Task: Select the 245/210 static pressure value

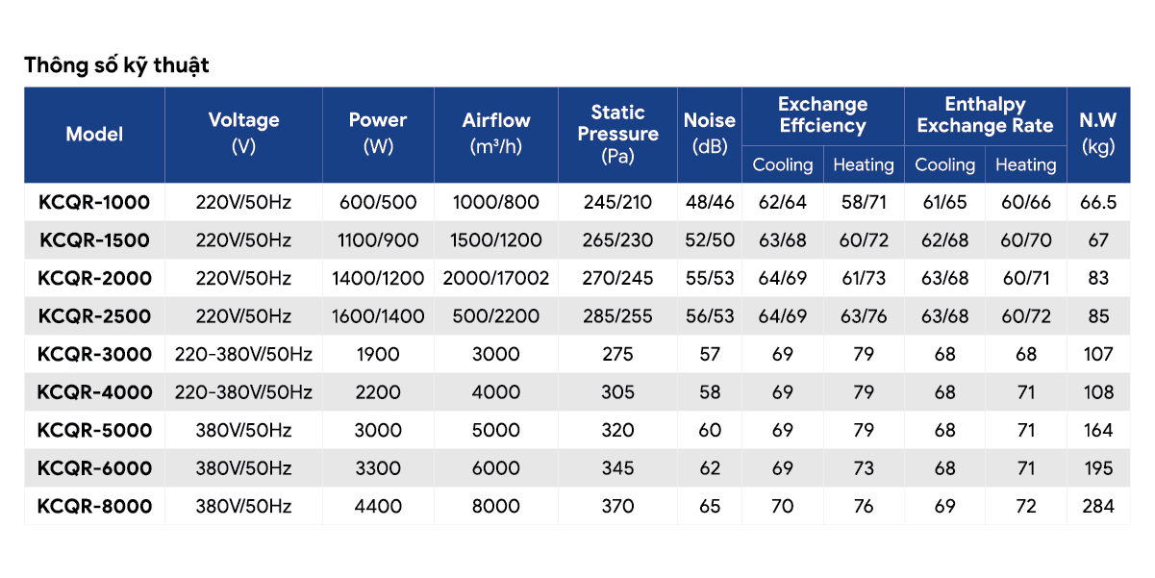Action: click(618, 203)
